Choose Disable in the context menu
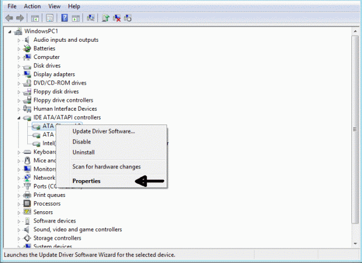 [81, 142]
